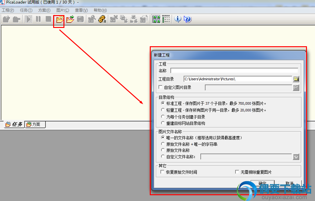Open the 图片(C) menu

click(63, 10)
